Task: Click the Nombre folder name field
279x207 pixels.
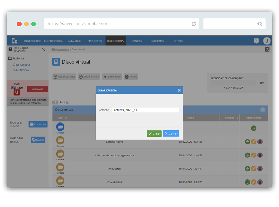Action: [145, 110]
